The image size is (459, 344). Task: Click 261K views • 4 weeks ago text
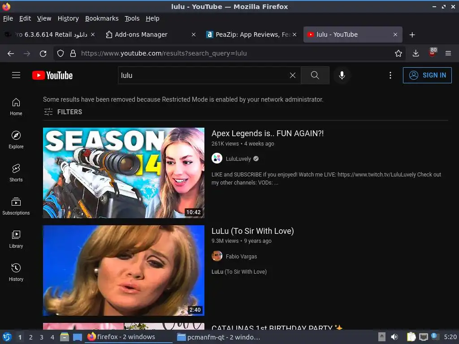(242, 144)
